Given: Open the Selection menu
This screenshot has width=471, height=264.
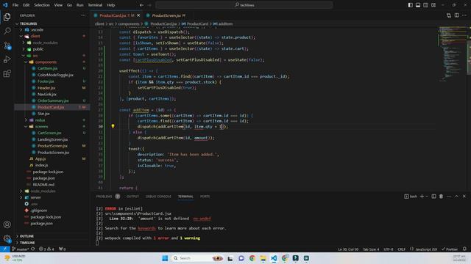Looking at the screenshot, I should click(x=42, y=5).
